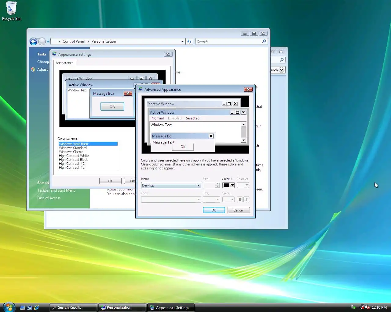Open the Recycle Bin desktop icon
391x312 pixels.
(11, 11)
